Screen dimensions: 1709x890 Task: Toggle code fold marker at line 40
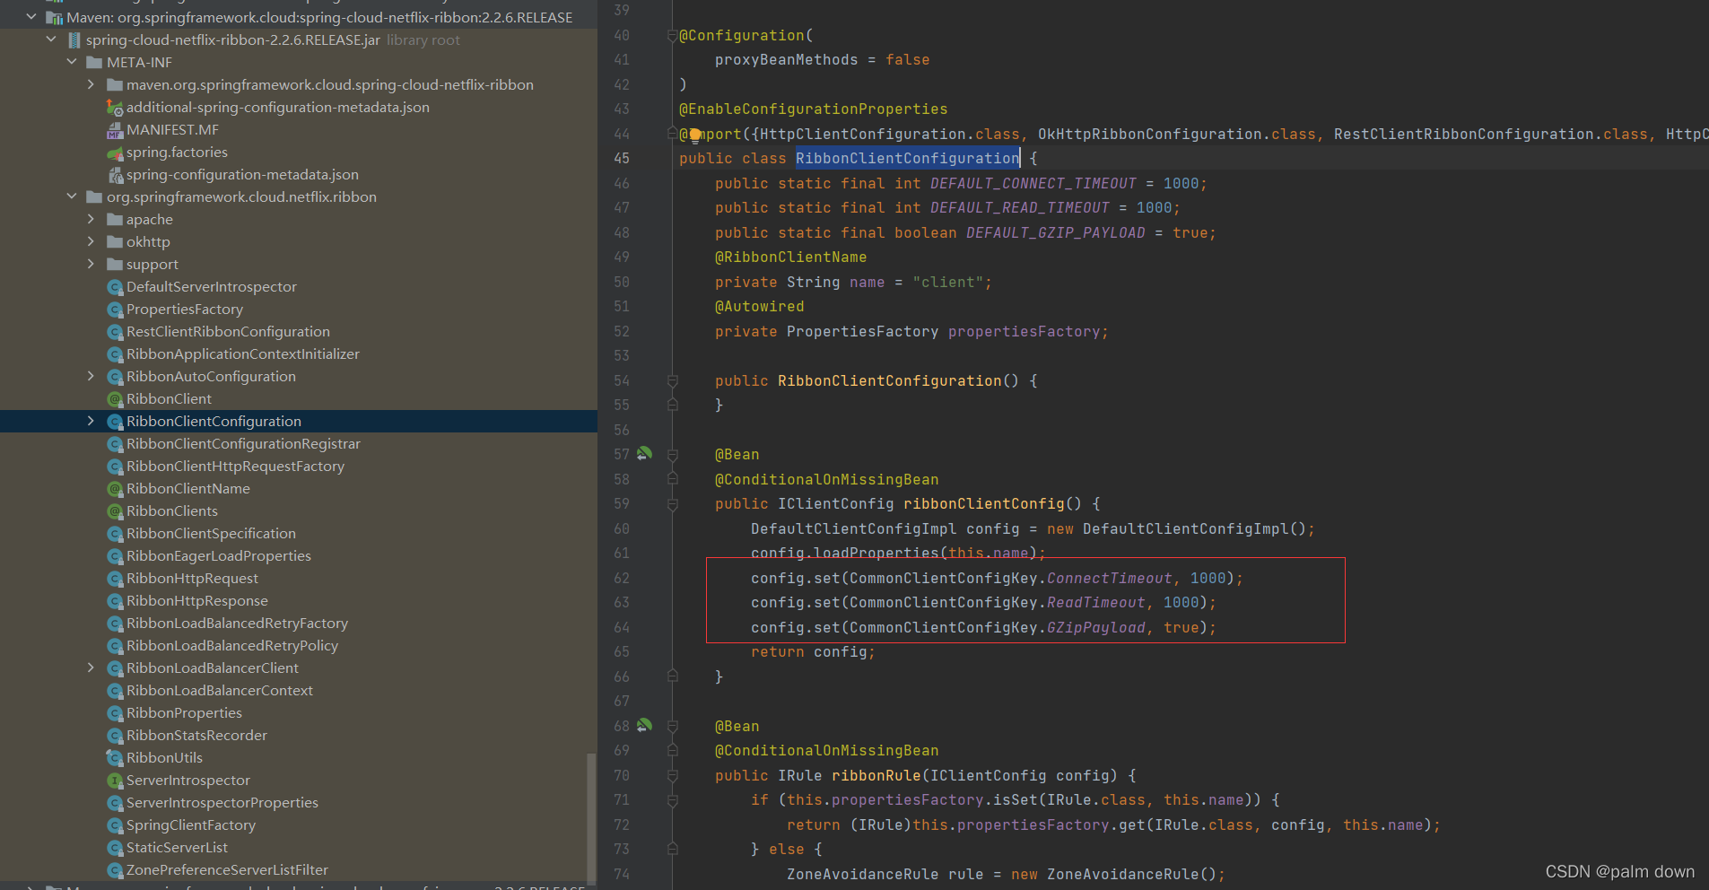[672, 36]
